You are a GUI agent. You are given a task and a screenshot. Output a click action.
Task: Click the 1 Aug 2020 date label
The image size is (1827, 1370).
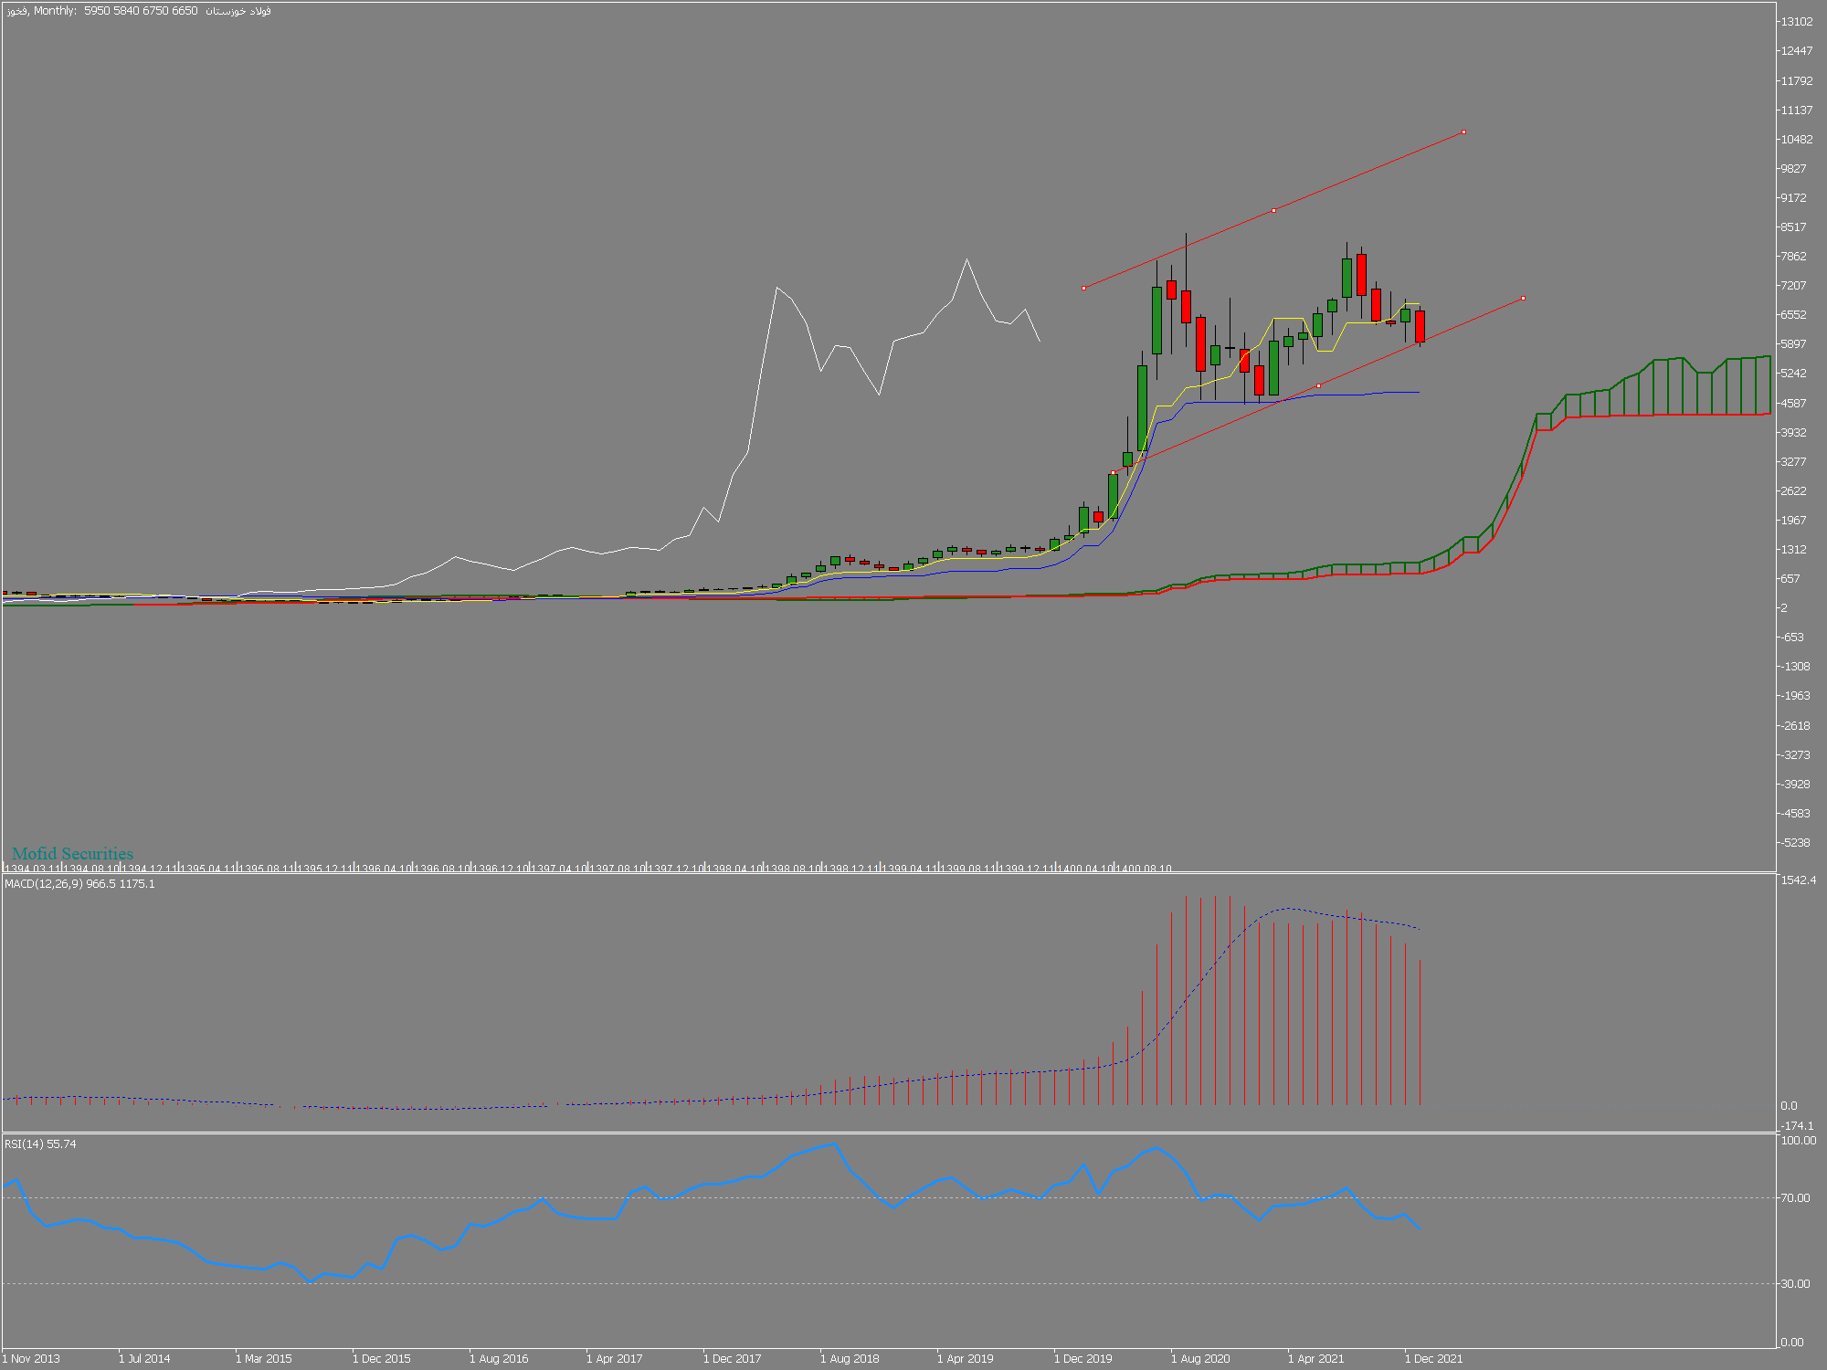(x=1200, y=1359)
